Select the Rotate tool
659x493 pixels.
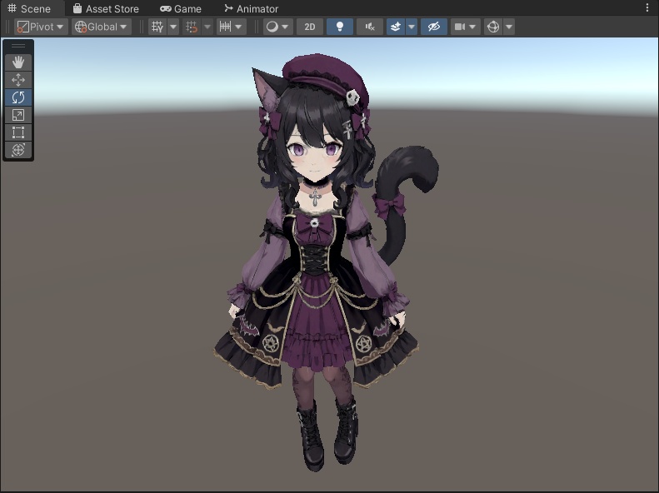[x=18, y=97]
